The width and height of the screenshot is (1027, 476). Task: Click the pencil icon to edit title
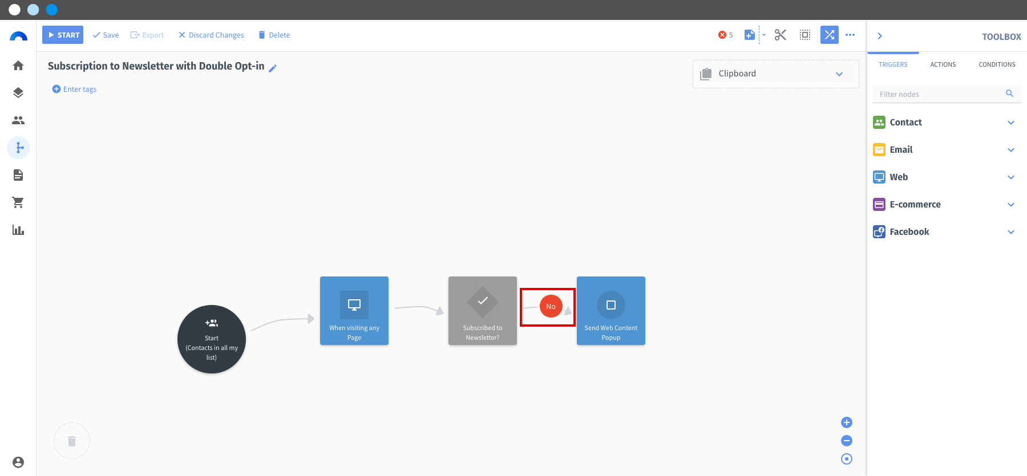(x=273, y=68)
